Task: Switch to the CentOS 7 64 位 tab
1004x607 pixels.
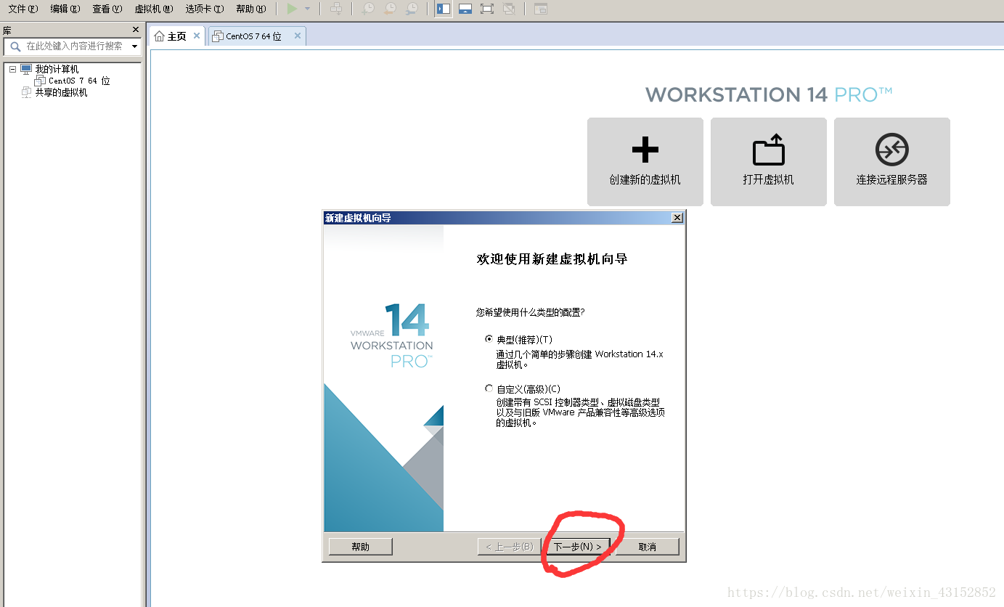Action: pyautogui.click(x=253, y=36)
